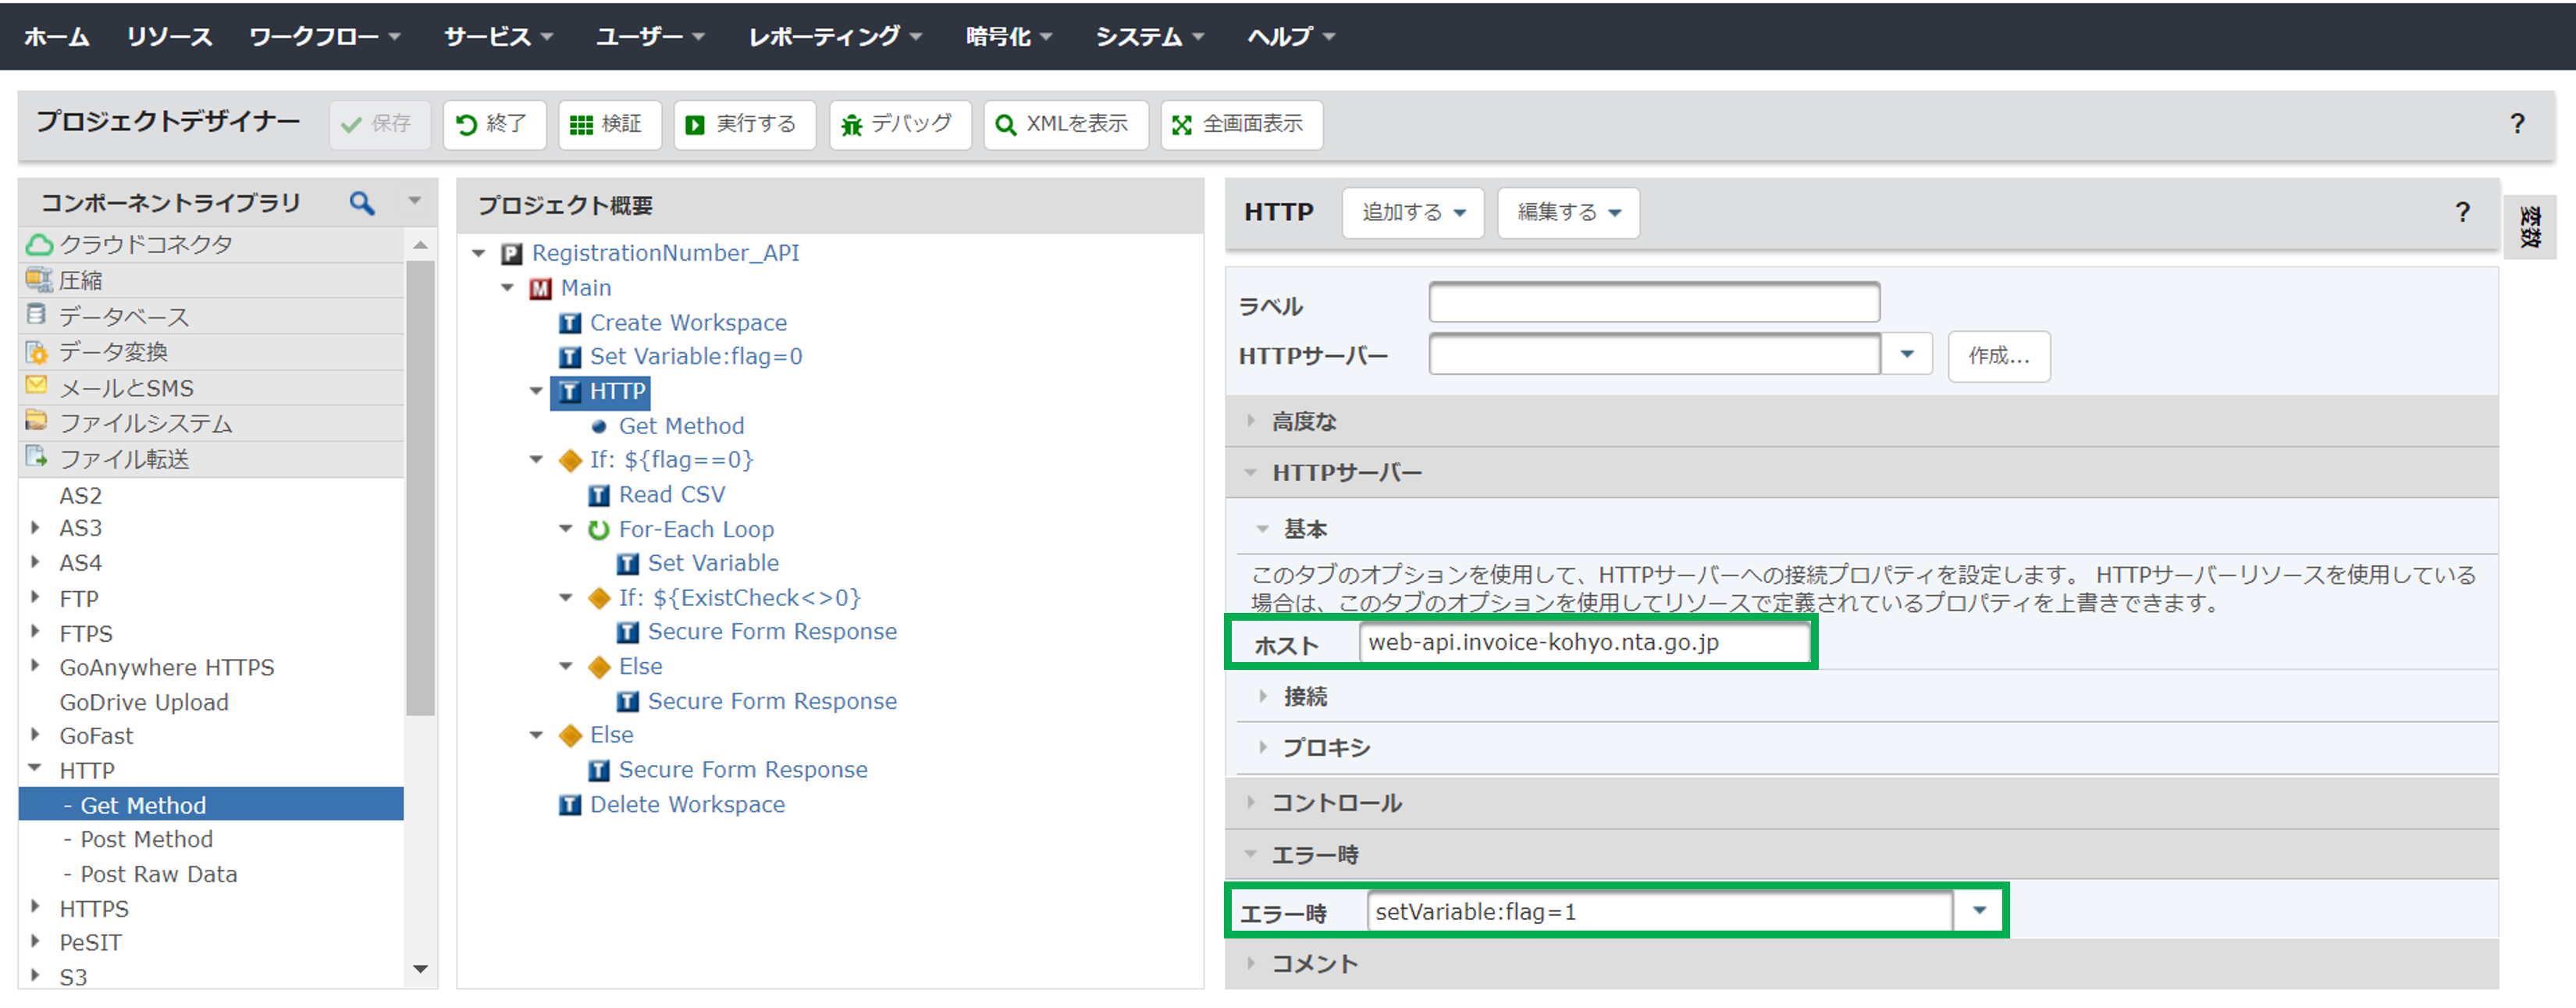
Task: Open the サービス menu
Action: (x=498, y=37)
